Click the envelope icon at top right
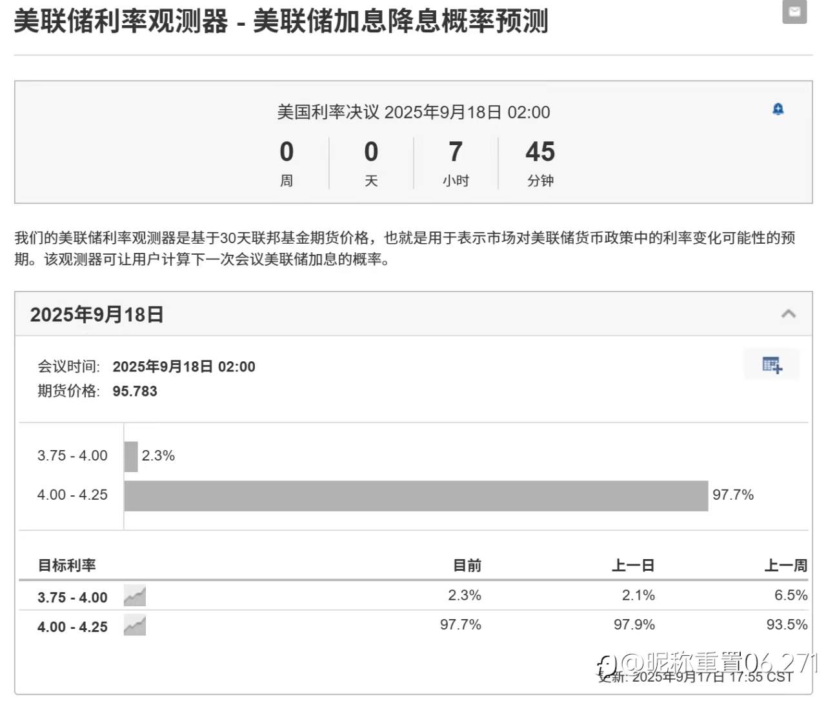The height and width of the screenshot is (703, 826). pyautogui.click(x=794, y=12)
